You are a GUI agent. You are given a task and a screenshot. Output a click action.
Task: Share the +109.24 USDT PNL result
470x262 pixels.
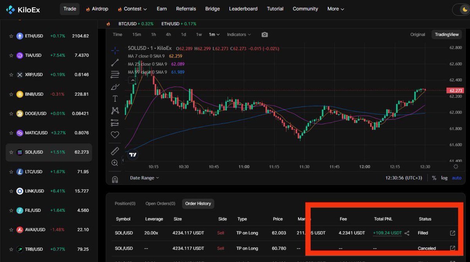click(407, 233)
